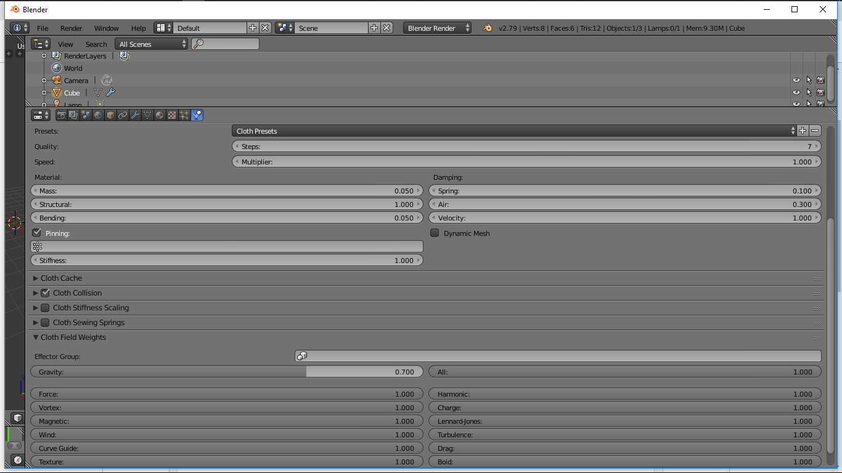Viewport: 842px width, 473px height.
Task: Expand the Camera item in outliner
Action: point(44,81)
